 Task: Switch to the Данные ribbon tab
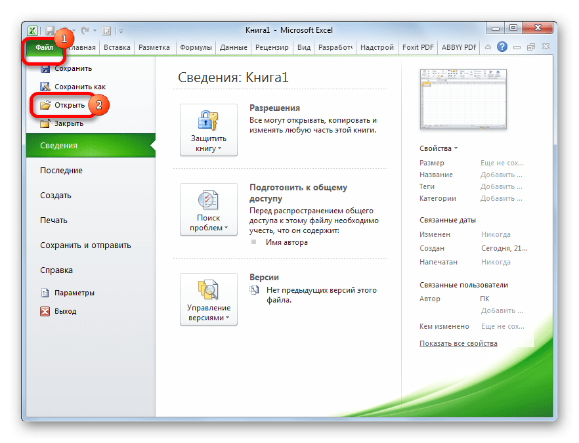[234, 48]
